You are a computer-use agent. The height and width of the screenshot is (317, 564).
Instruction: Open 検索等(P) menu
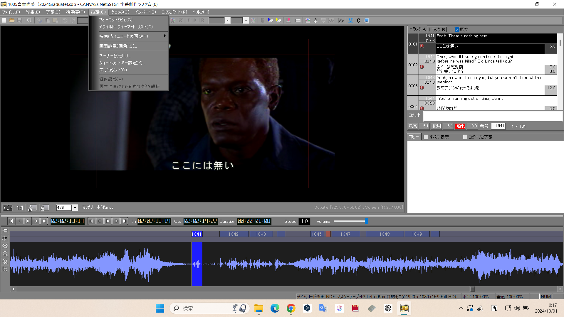(75, 12)
